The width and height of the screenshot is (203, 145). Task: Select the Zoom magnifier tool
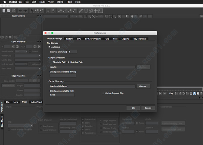(53, 11)
